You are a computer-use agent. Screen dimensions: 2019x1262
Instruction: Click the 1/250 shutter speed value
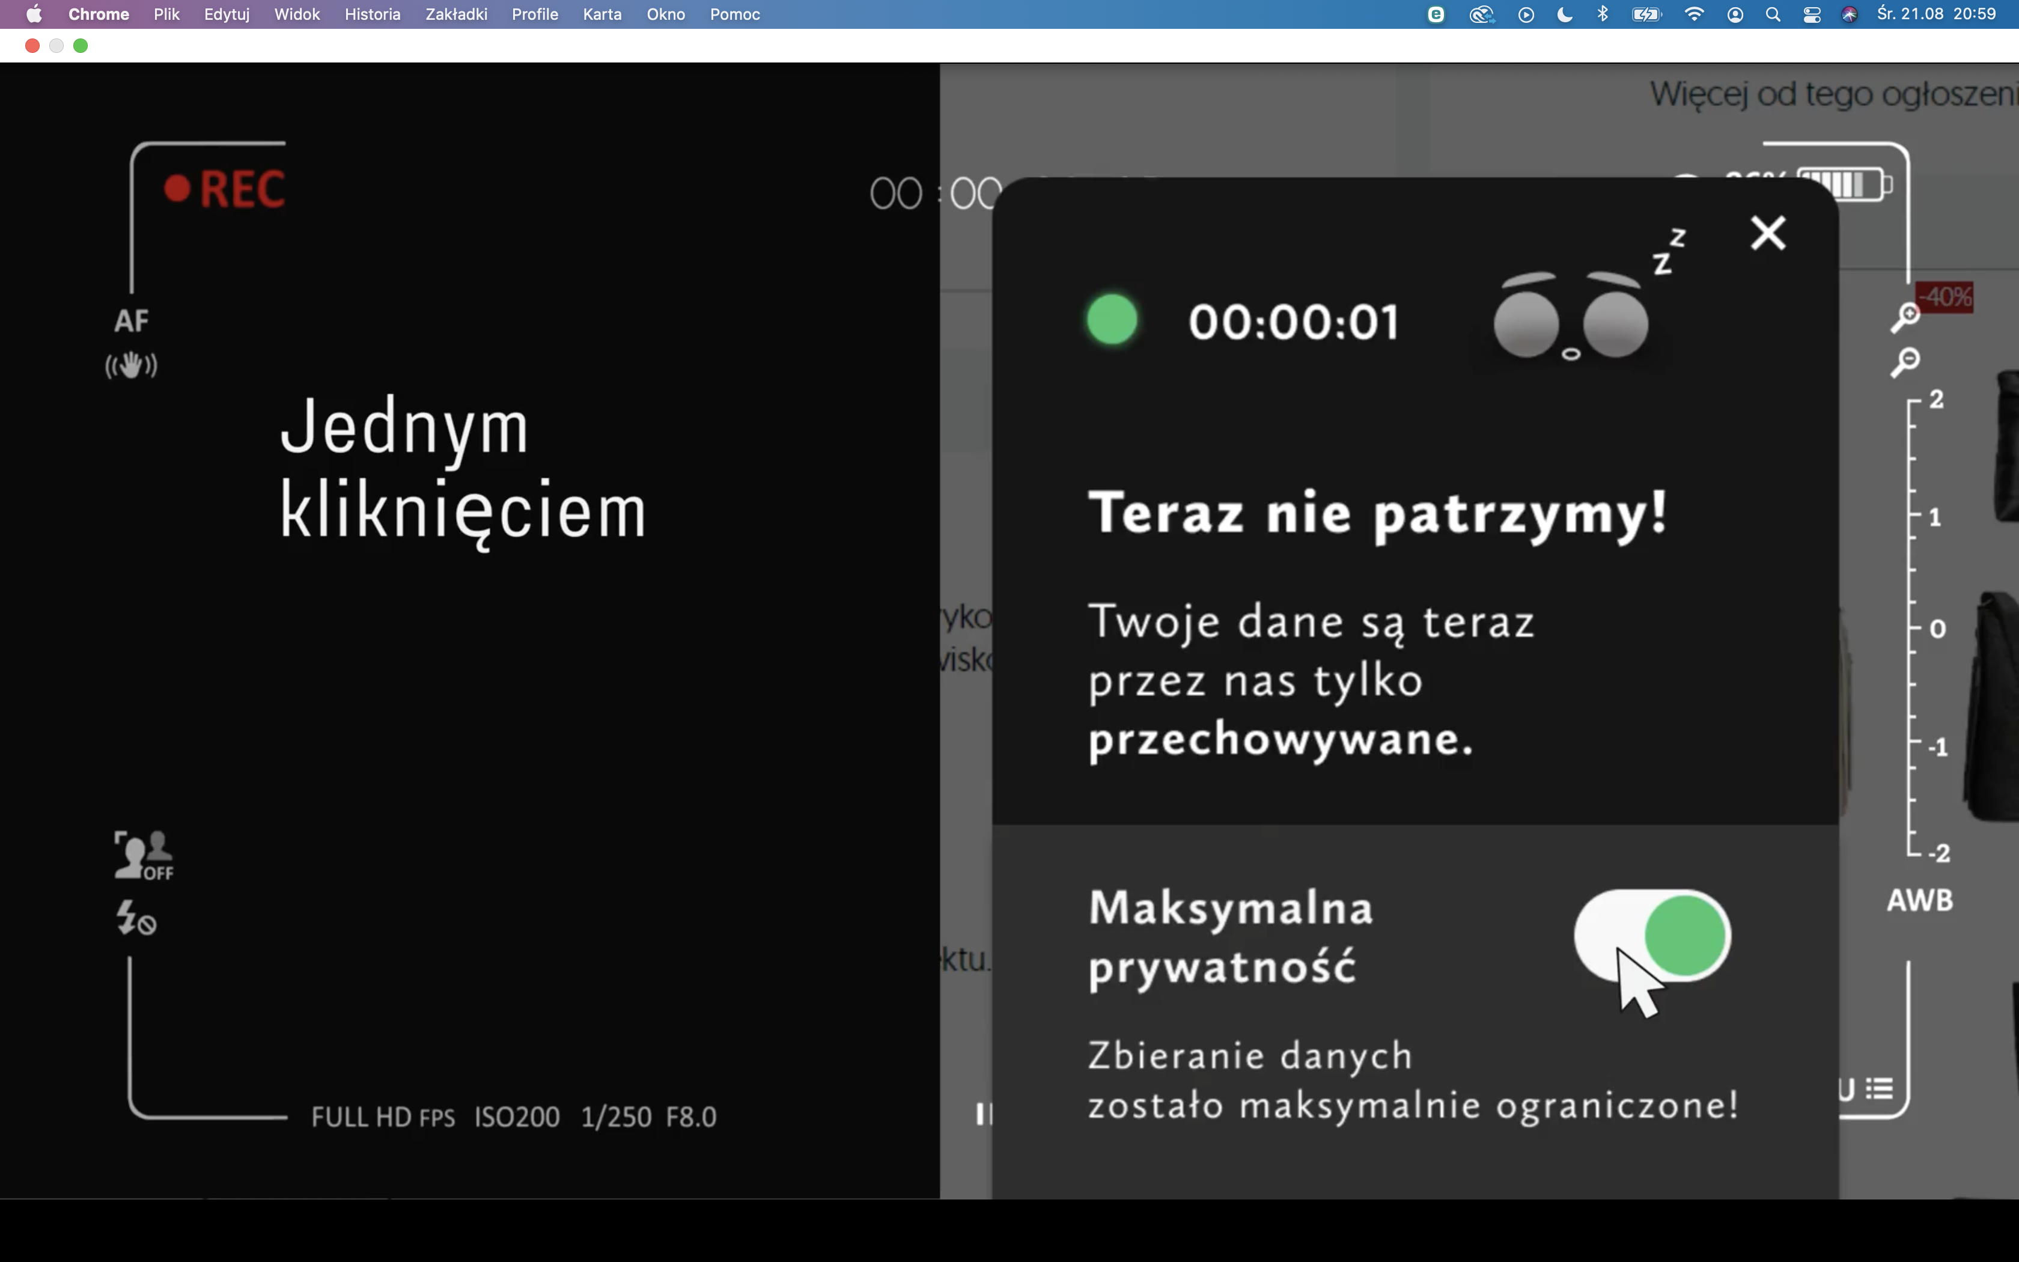616,1117
